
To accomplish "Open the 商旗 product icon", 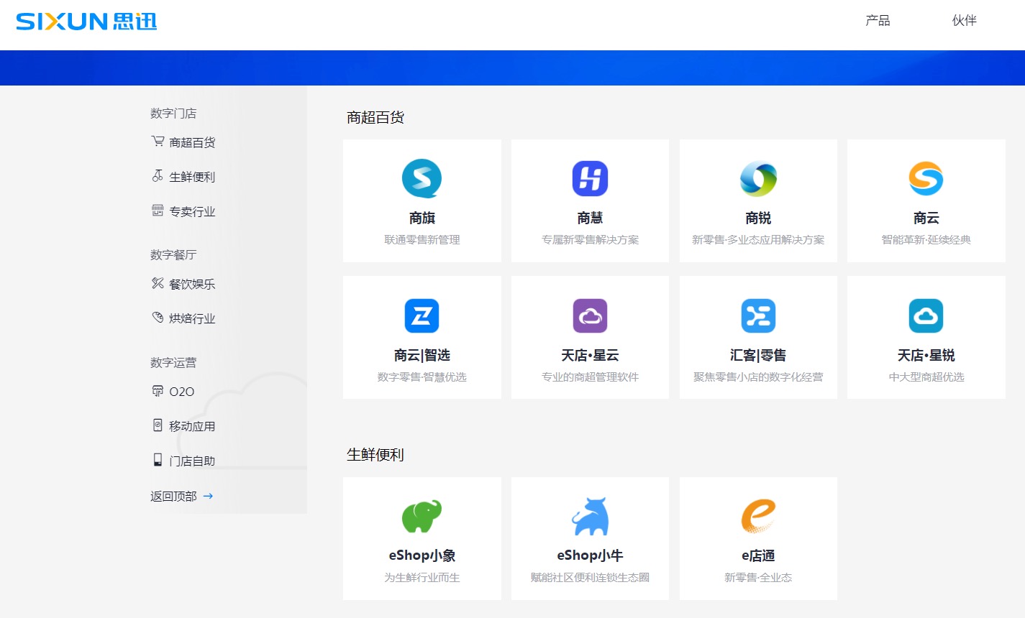I will (x=422, y=178).
